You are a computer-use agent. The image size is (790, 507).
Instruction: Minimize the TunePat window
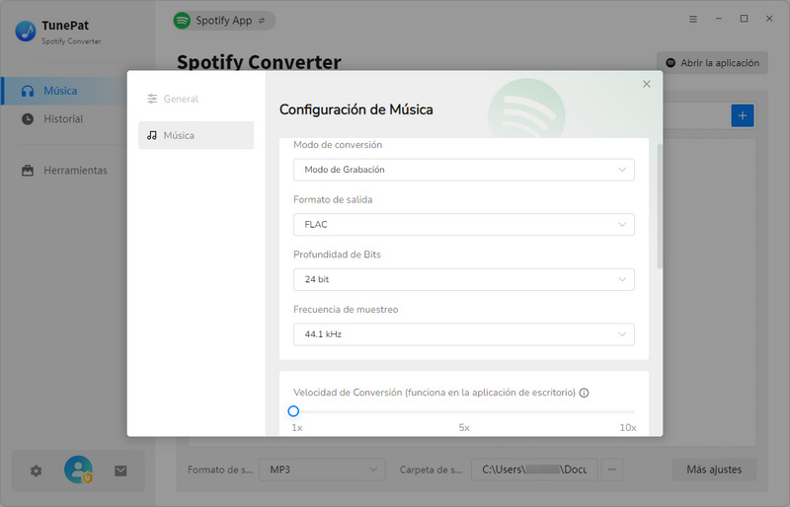click(719, 19)
